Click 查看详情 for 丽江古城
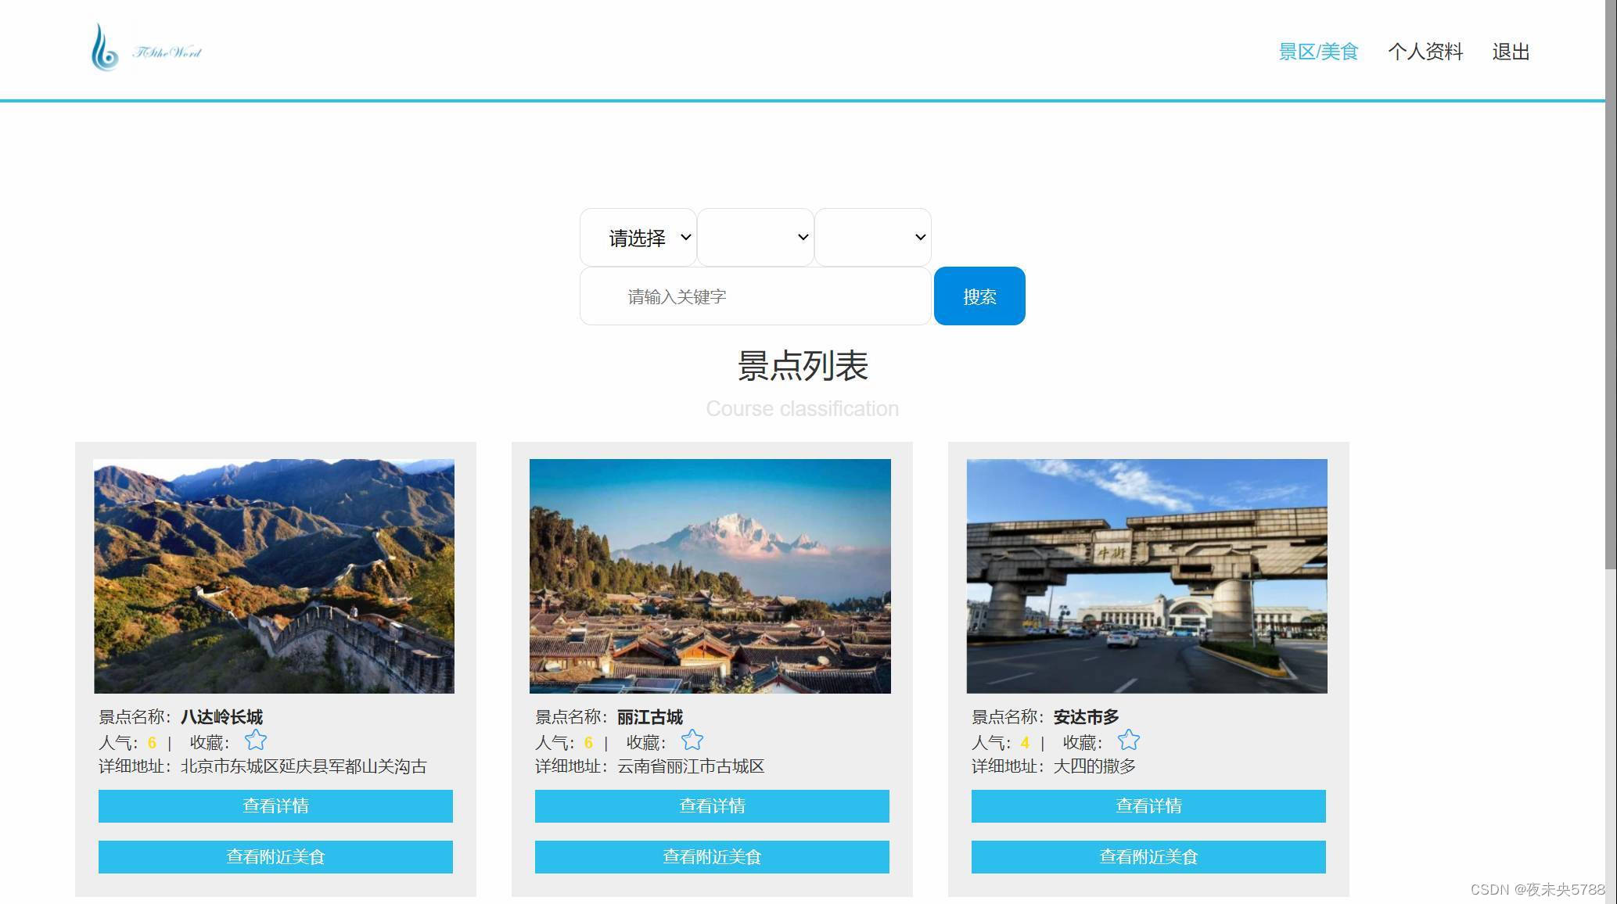This screenshot has width=1617, height=904. click(712, 806)
